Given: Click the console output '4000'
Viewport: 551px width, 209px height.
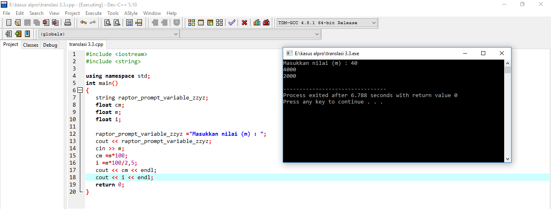Looking at the screenshot, I should coord(290,69).
